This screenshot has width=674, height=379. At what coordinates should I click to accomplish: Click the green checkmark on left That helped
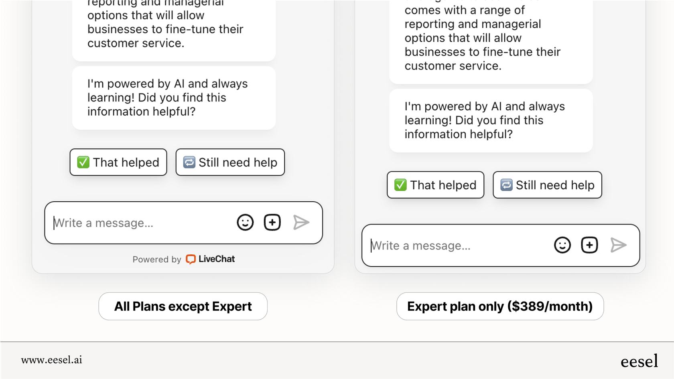coord(83,162)
